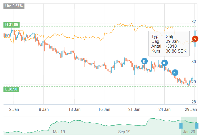Select the 16 Jan axis label
The height and width of the screenshot is (137, 200).
point(104,109)
